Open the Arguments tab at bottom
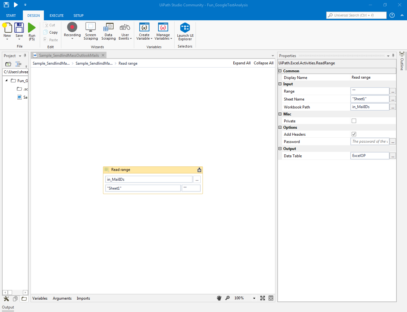The width and height of the screenshot is (407, 312). [62, 298]
